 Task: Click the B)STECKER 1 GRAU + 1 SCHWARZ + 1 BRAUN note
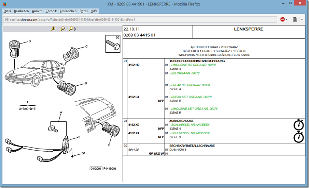214,51
